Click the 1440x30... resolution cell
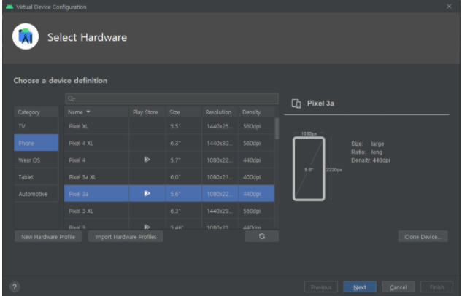This screenshot has height=296, width=462. (x=220, y=143)
